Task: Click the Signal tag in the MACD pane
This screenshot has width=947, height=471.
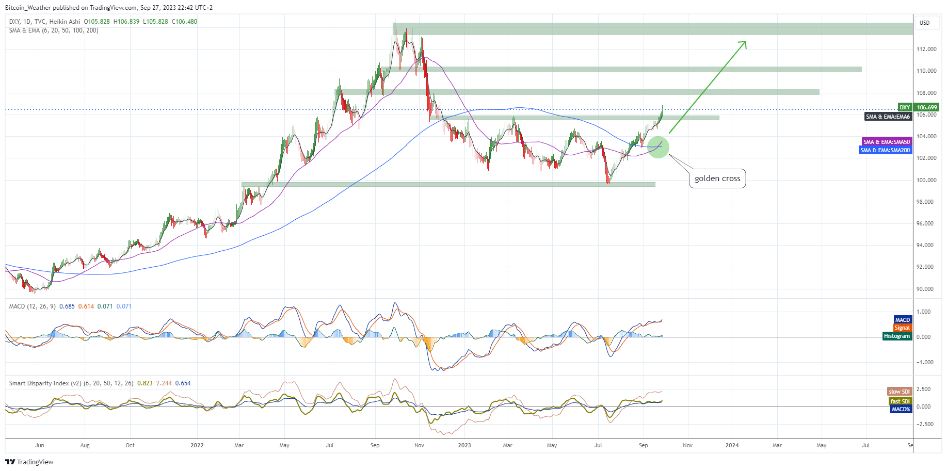Action: (902, 328)
